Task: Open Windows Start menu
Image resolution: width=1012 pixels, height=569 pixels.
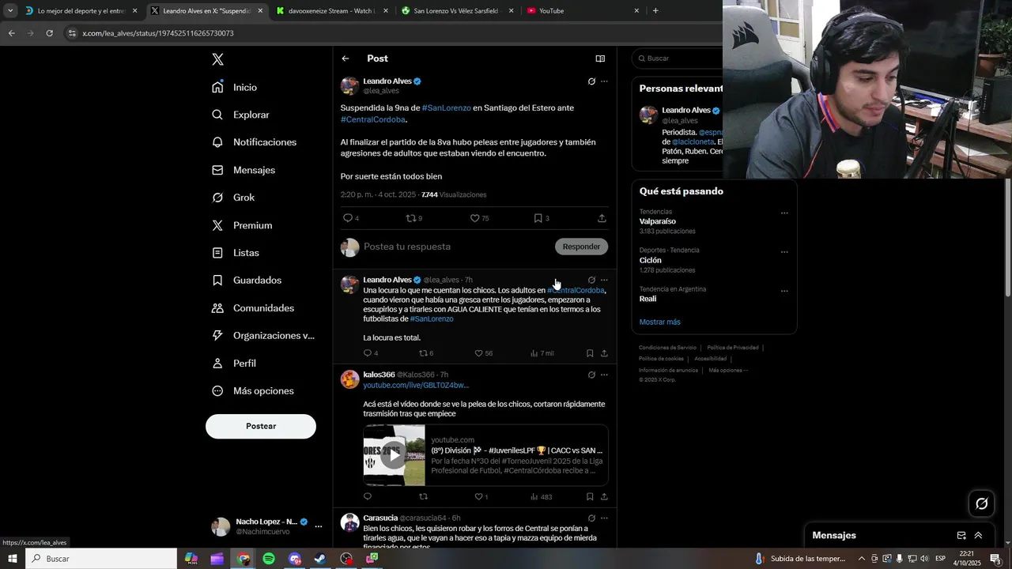Action: click(13, 559)
